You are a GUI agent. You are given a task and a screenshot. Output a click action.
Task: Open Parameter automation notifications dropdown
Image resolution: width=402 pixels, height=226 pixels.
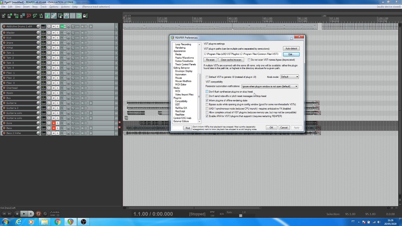pos(270,86)
